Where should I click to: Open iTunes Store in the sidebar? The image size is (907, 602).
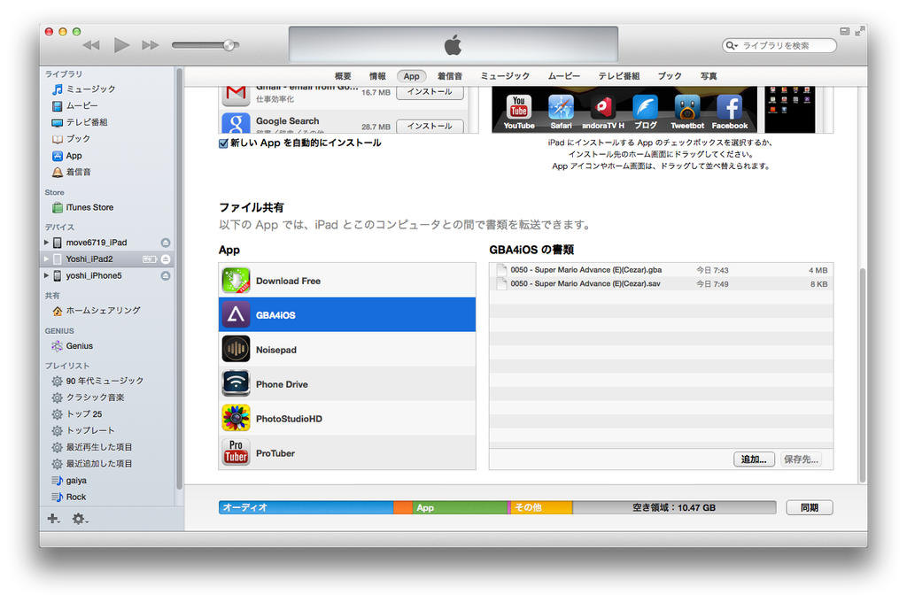(82, 207)
